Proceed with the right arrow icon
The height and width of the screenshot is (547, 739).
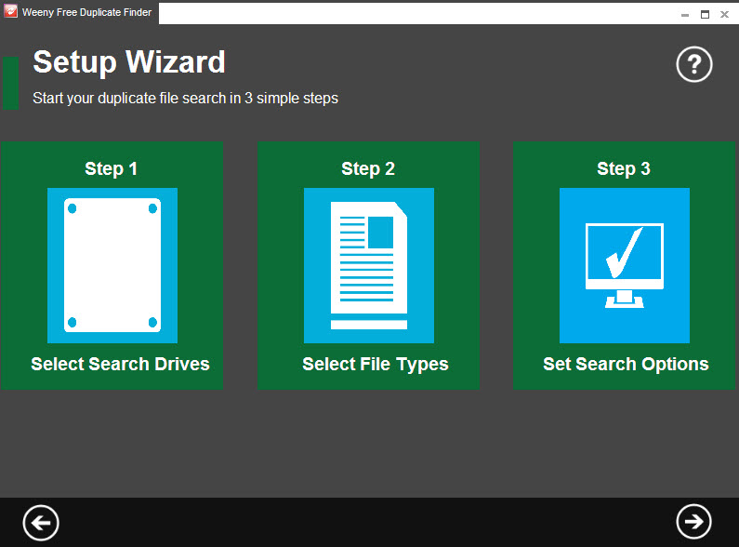tap(693, 522)
